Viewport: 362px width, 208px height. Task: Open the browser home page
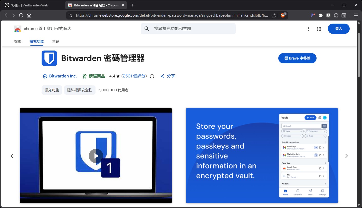[29, 15]
